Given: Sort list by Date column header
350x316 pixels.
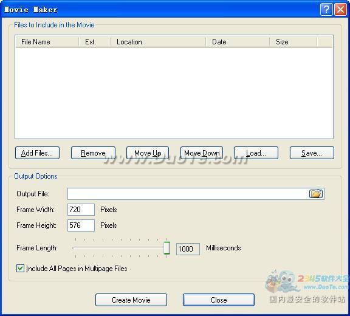Looking at the screenshot, I should [238, 42].
